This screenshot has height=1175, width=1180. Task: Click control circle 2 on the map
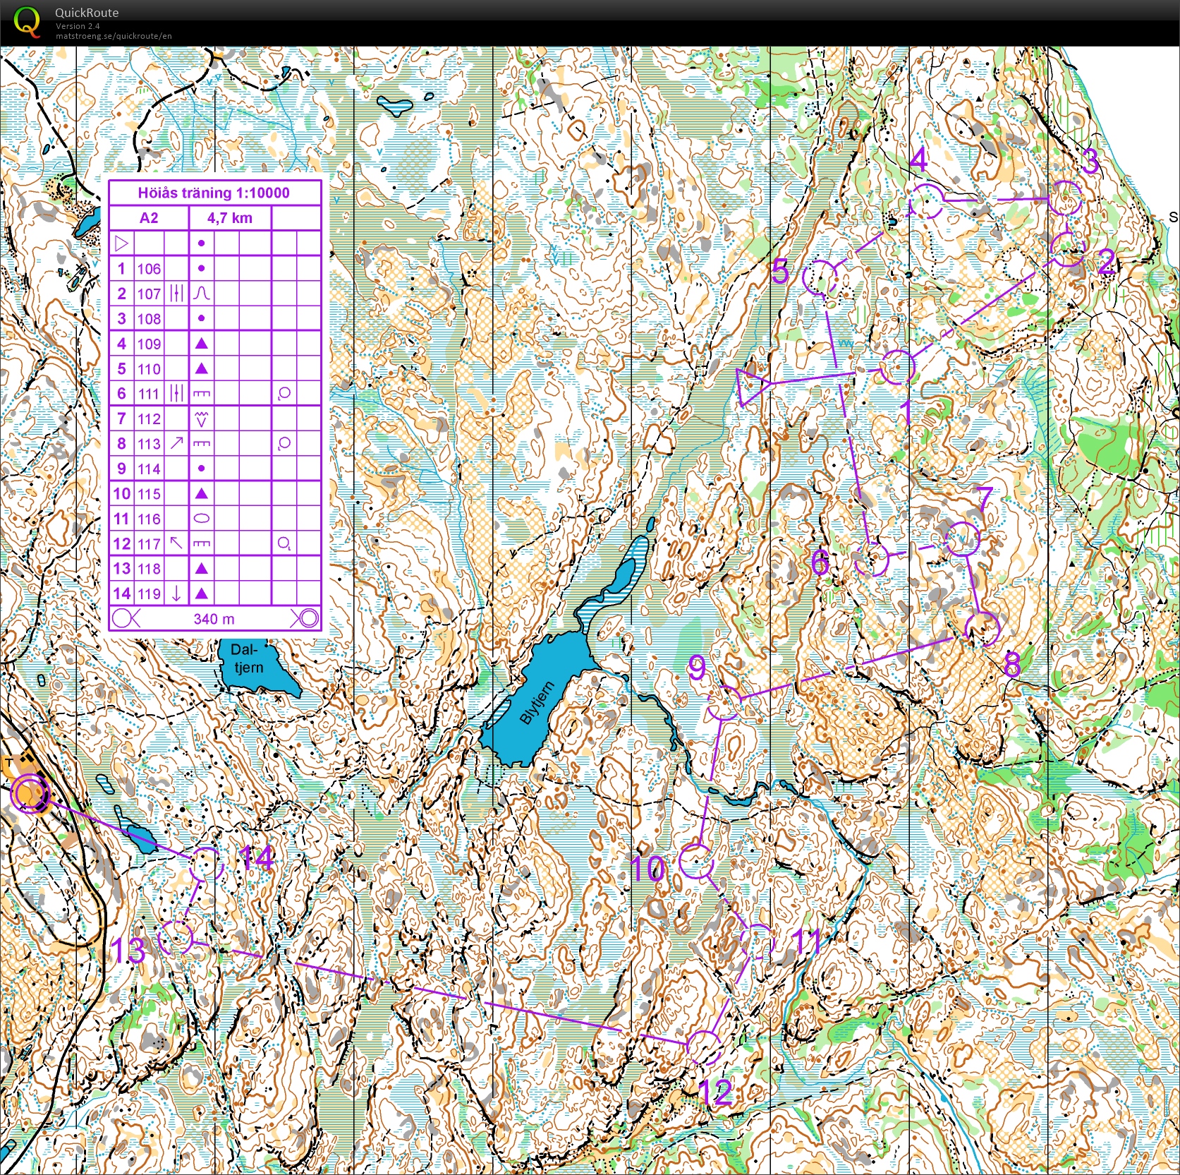pyautogui.click(x=1067, y=248)
